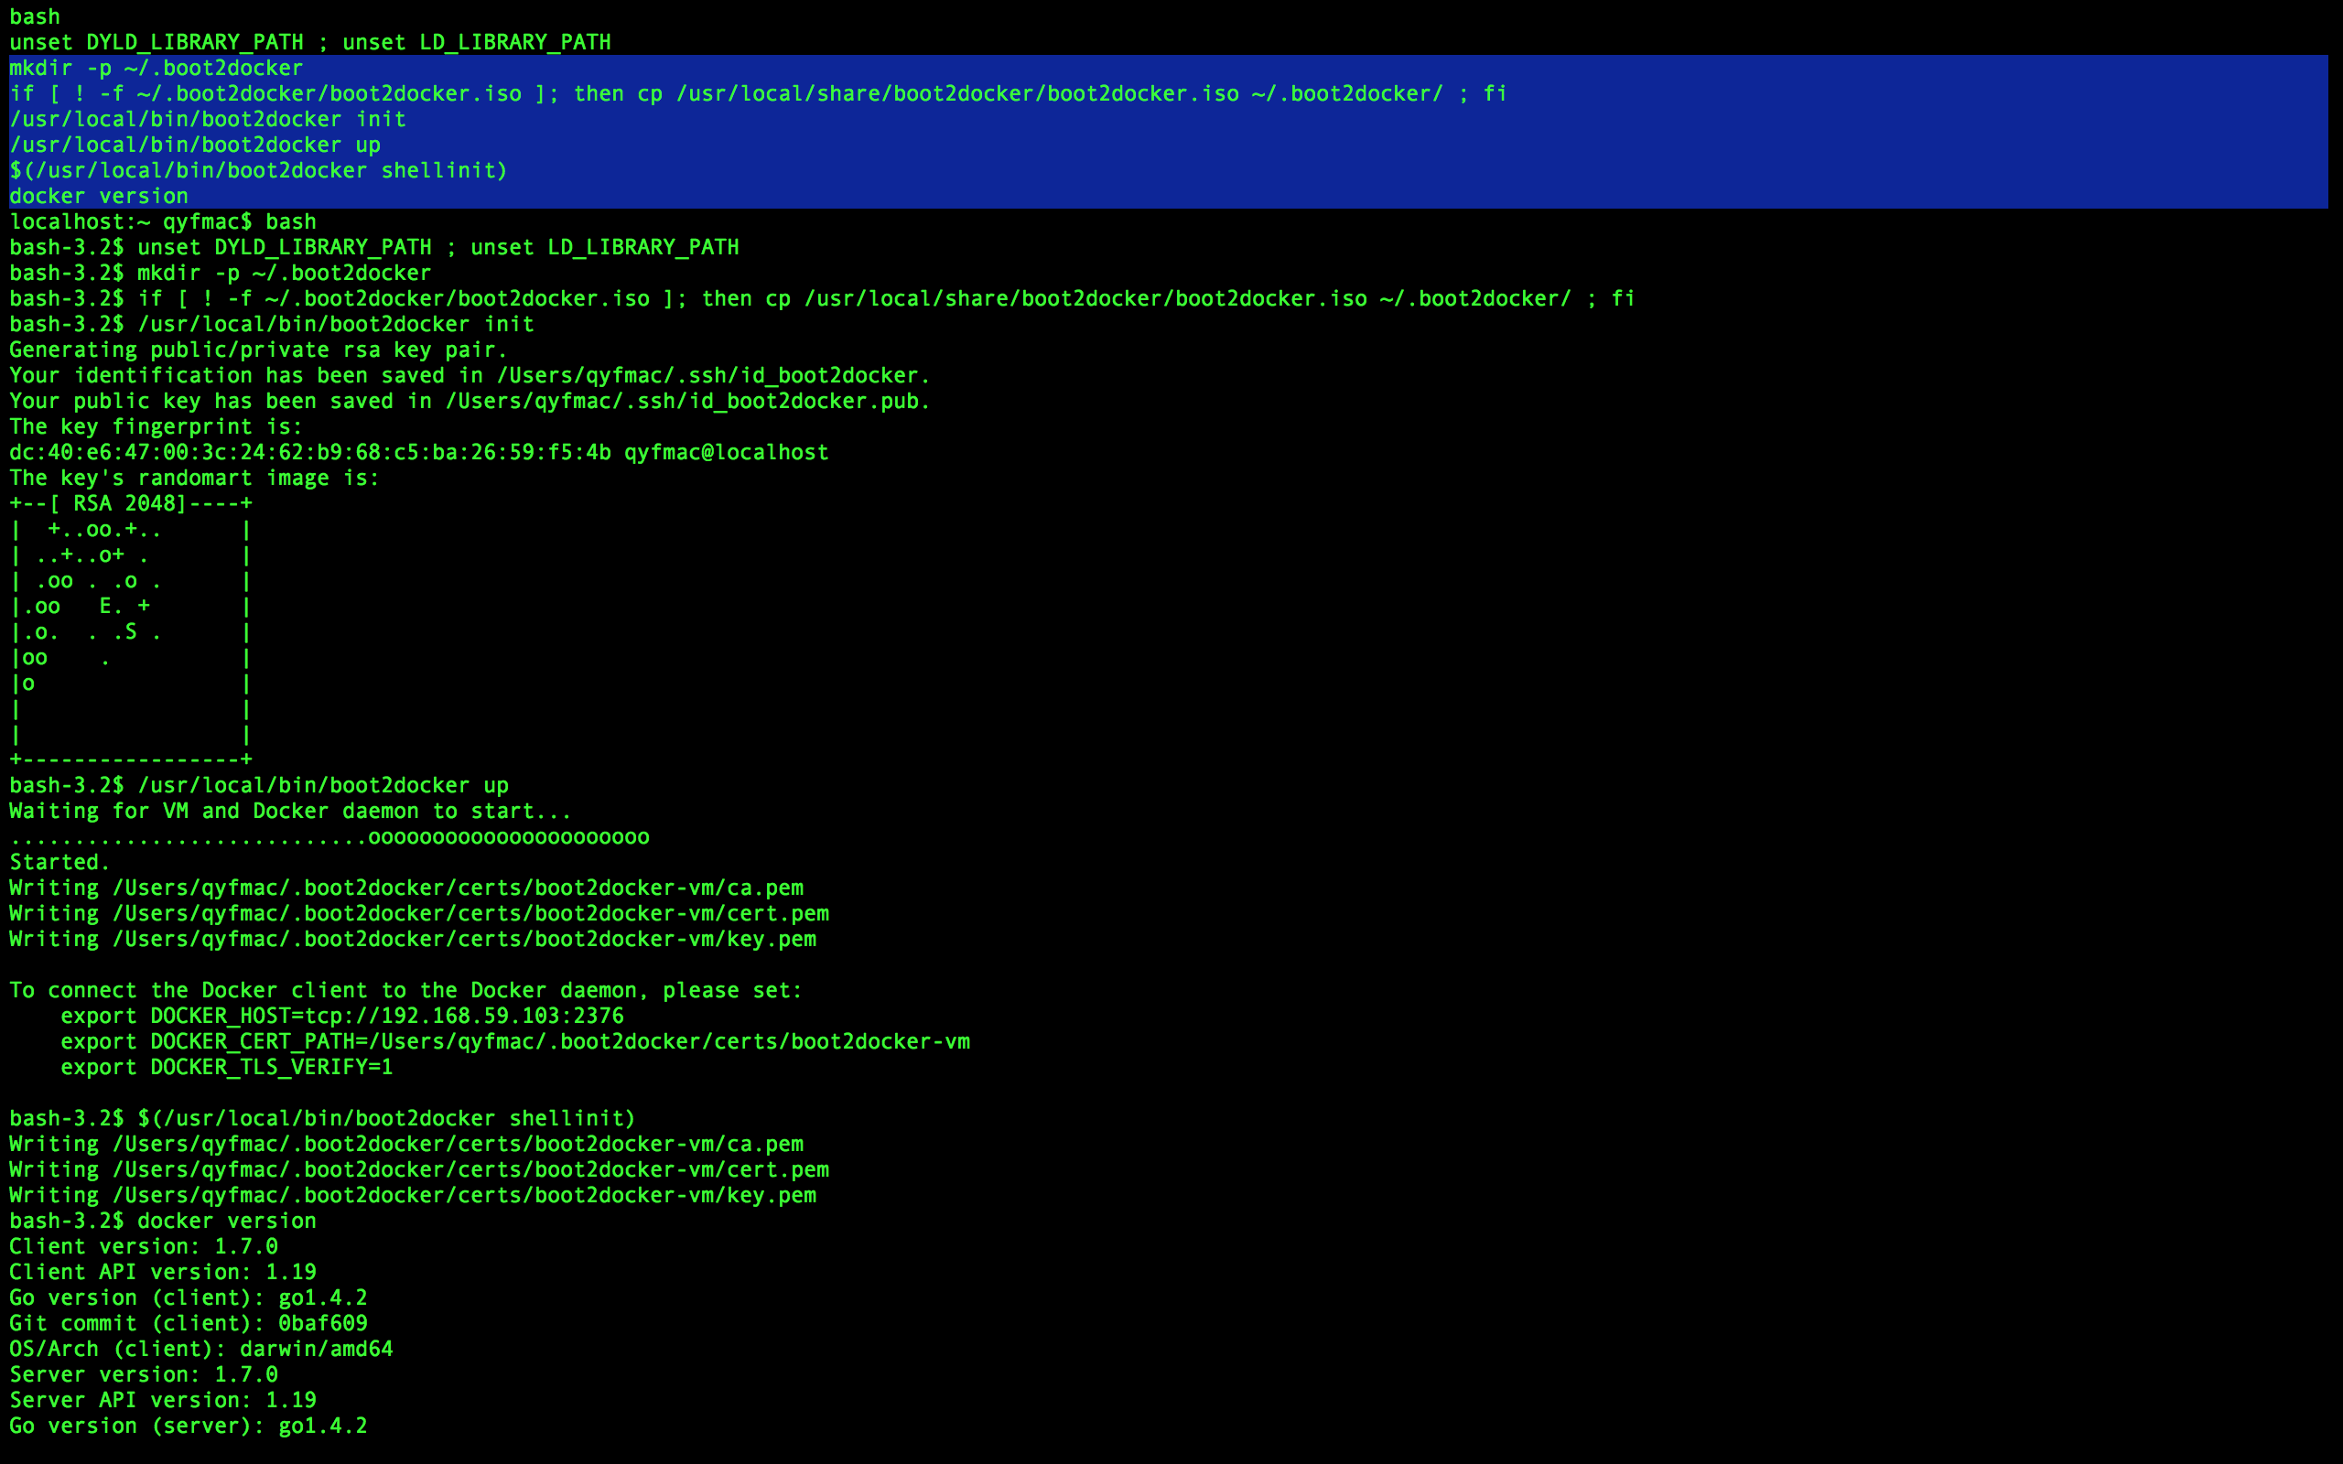Click the highlighted 'docker version' line
Image resolution: width=2343 pixels, height=1464 pixels.
click(99, 196)
